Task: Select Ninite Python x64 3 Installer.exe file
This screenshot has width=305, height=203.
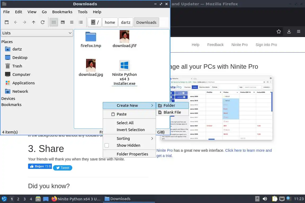Action: point(124,73)
